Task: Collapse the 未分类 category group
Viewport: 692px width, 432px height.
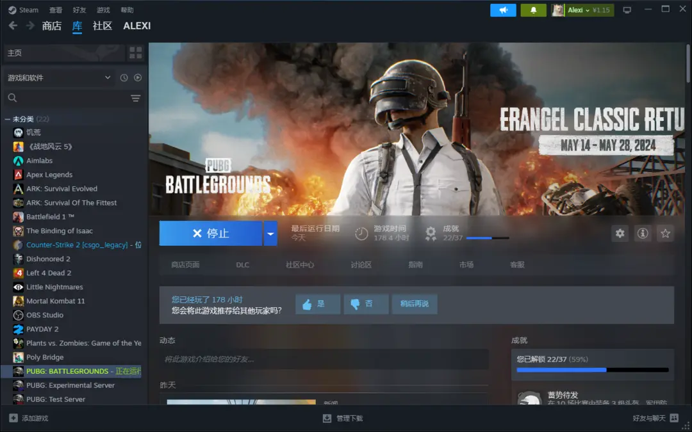Action: pos(8,119)
